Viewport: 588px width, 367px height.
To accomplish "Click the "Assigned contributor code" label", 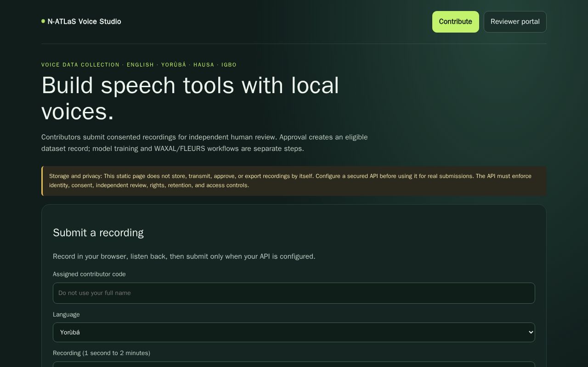I will tap(89, 274).
